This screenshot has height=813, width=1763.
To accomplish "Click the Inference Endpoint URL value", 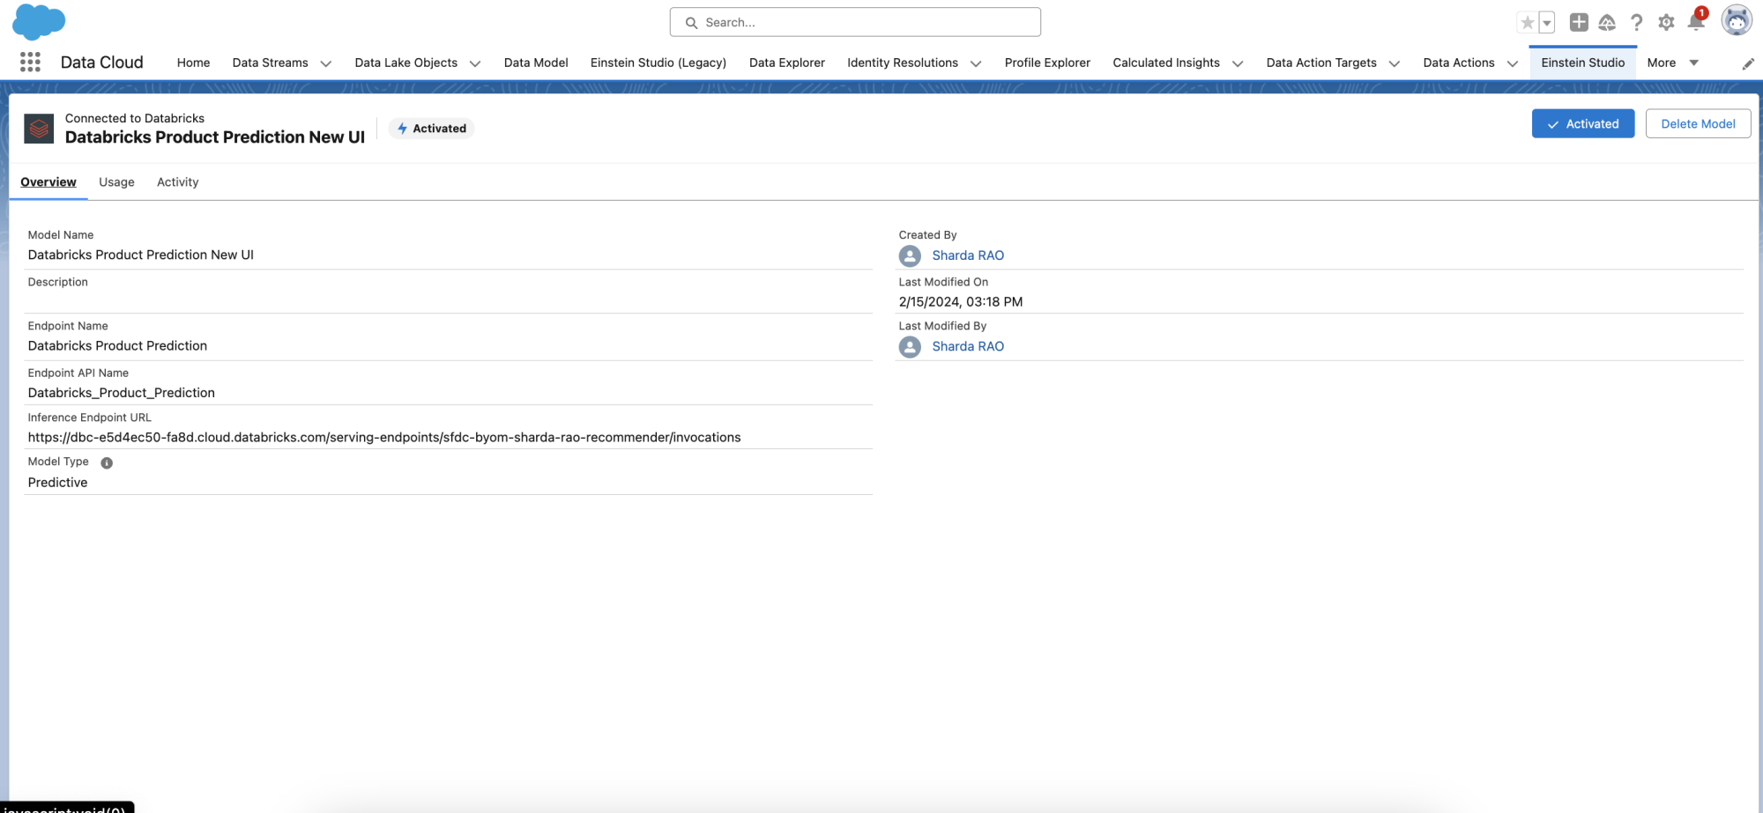I will 384,438.
